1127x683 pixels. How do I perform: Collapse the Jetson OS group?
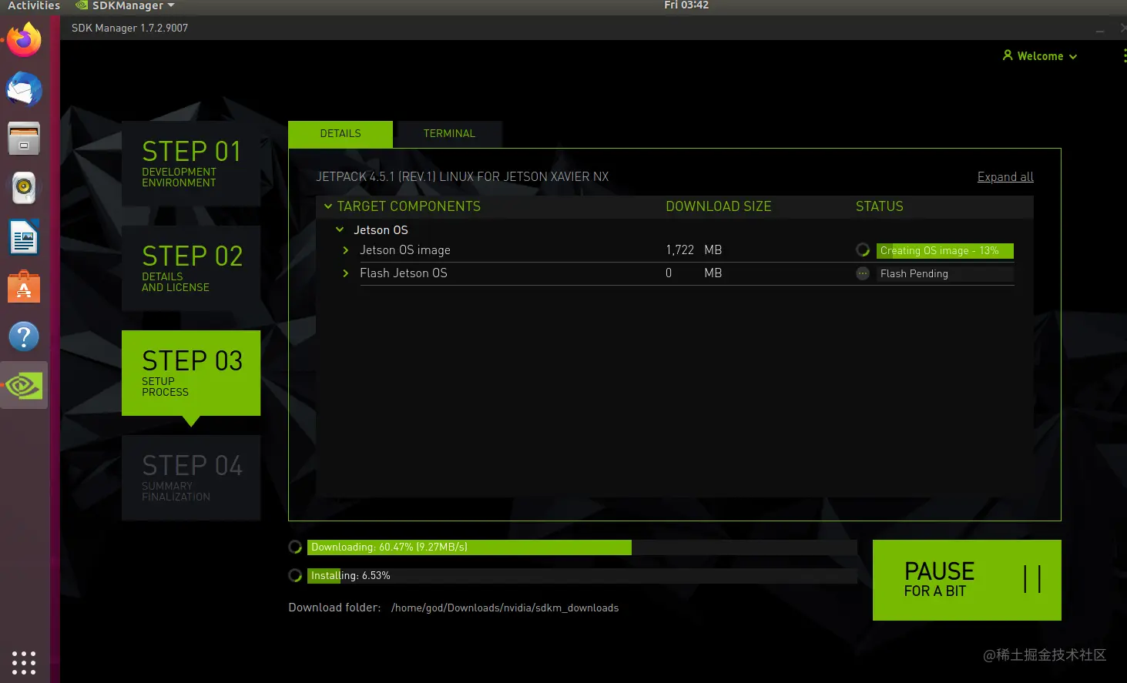340,229
